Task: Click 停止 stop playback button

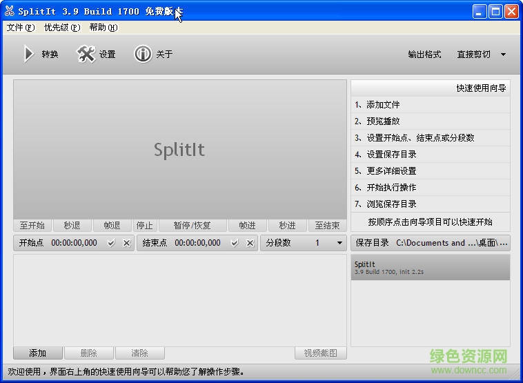Action: click(144, 226)
